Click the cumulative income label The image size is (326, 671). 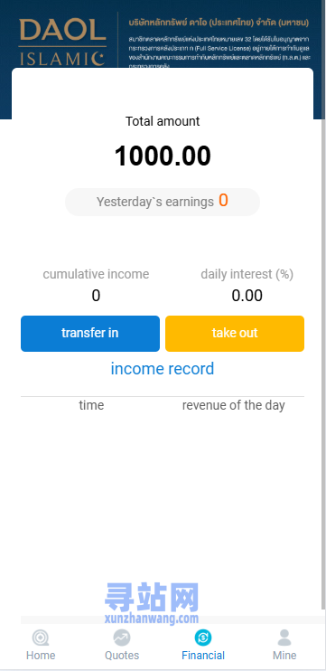click(96, 274)
